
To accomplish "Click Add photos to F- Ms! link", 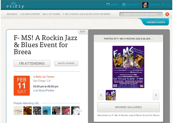I will point(128,115).
